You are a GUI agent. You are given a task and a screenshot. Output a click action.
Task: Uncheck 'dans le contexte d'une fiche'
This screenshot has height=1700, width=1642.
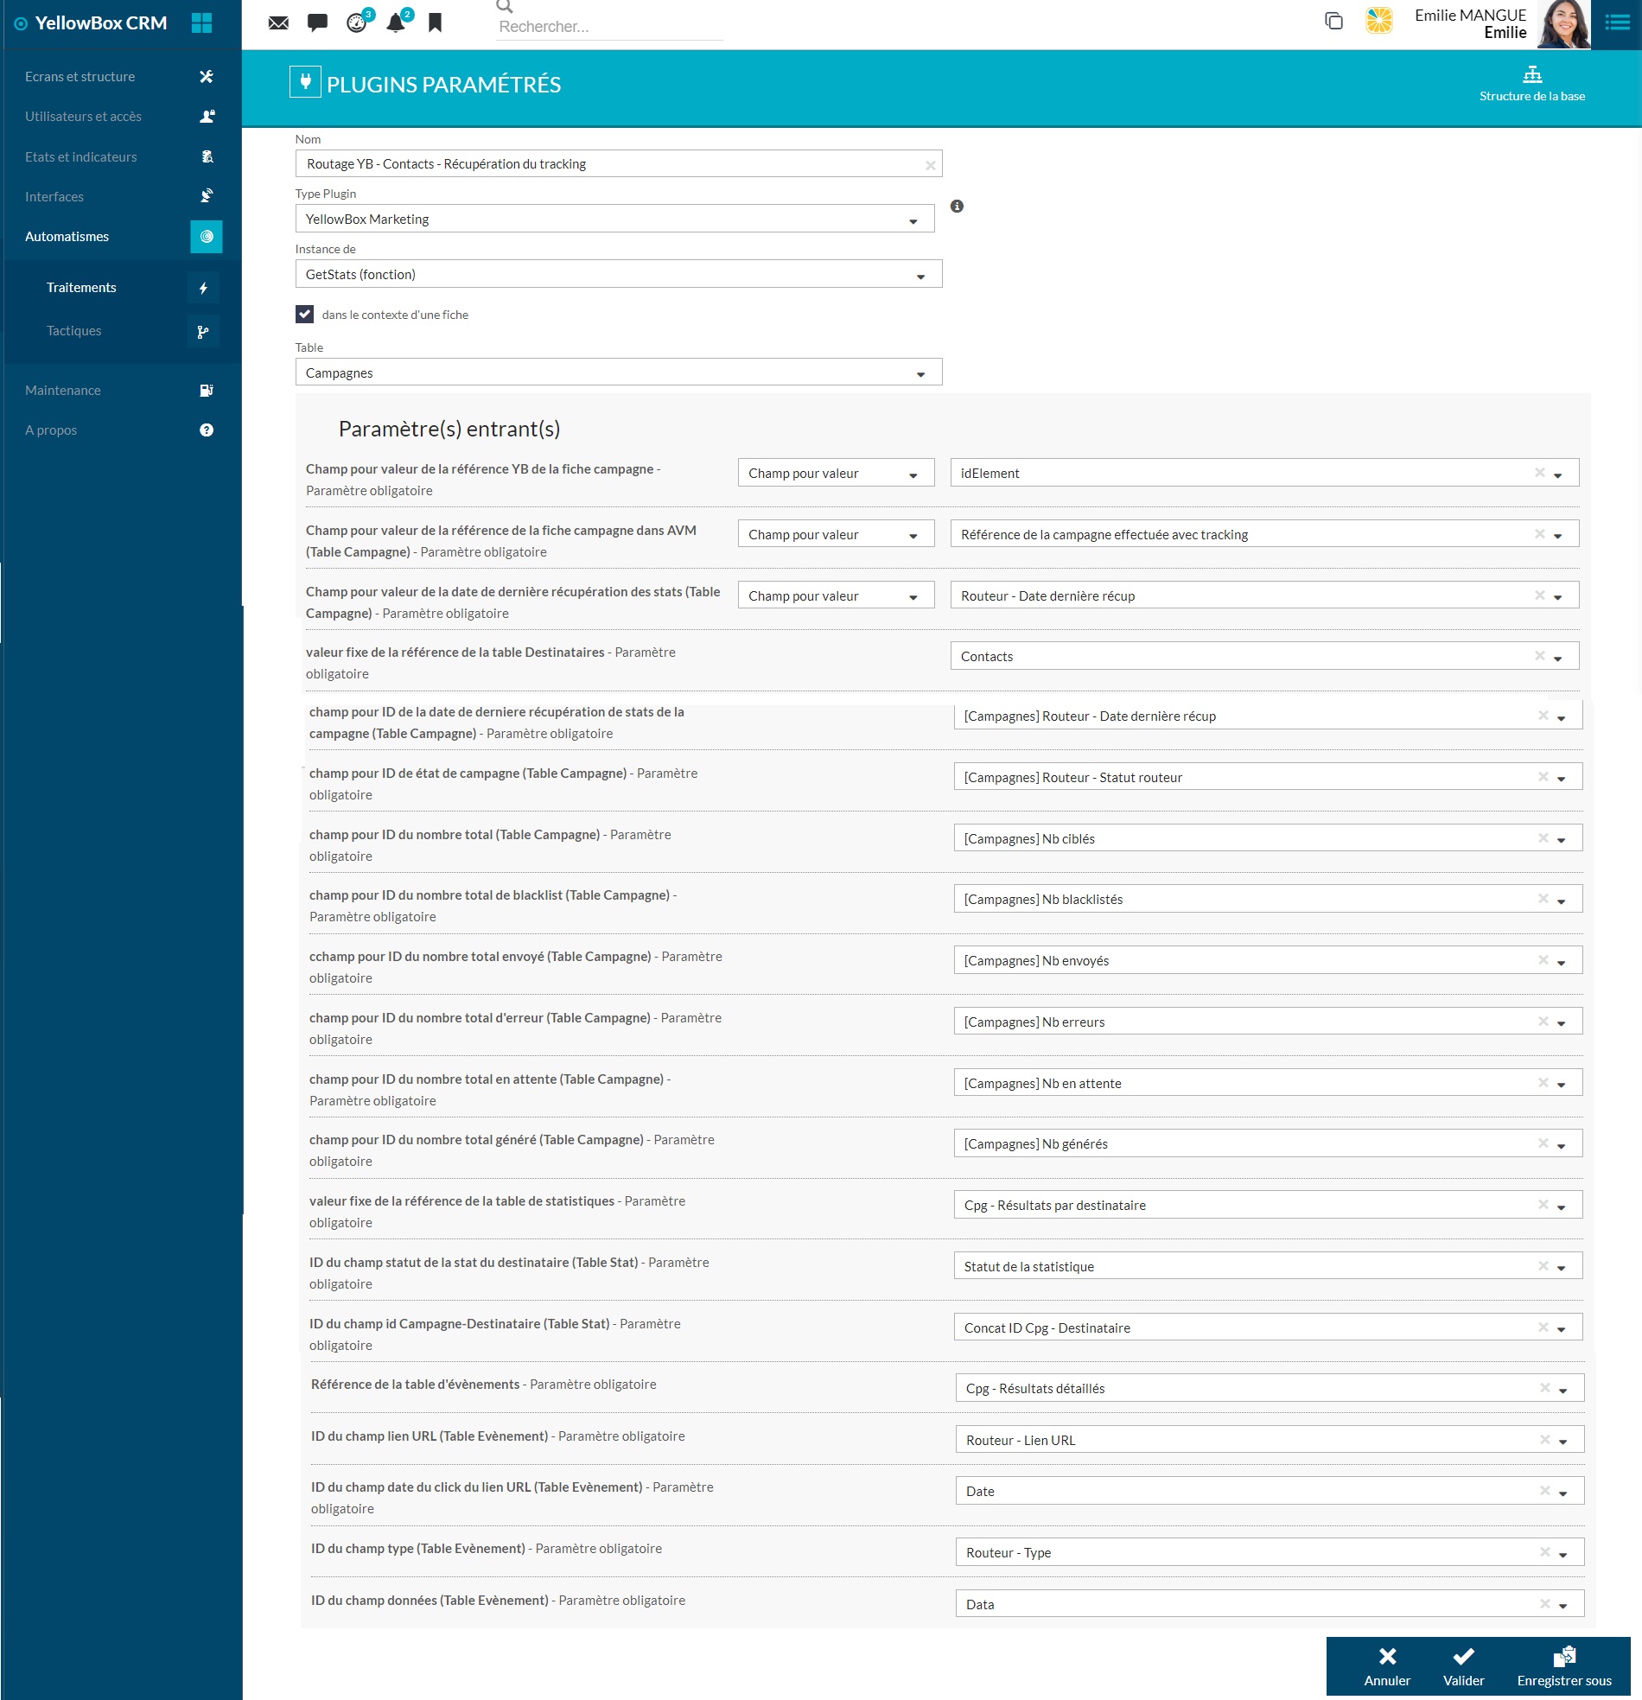304,314
